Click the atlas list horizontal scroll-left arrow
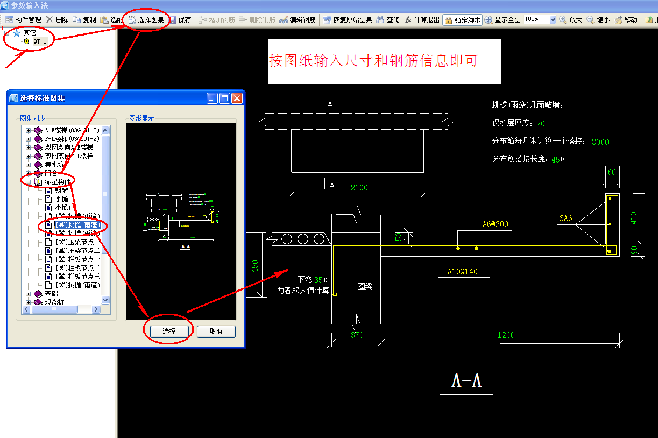The image size is (658, 438). click(26, 309)
